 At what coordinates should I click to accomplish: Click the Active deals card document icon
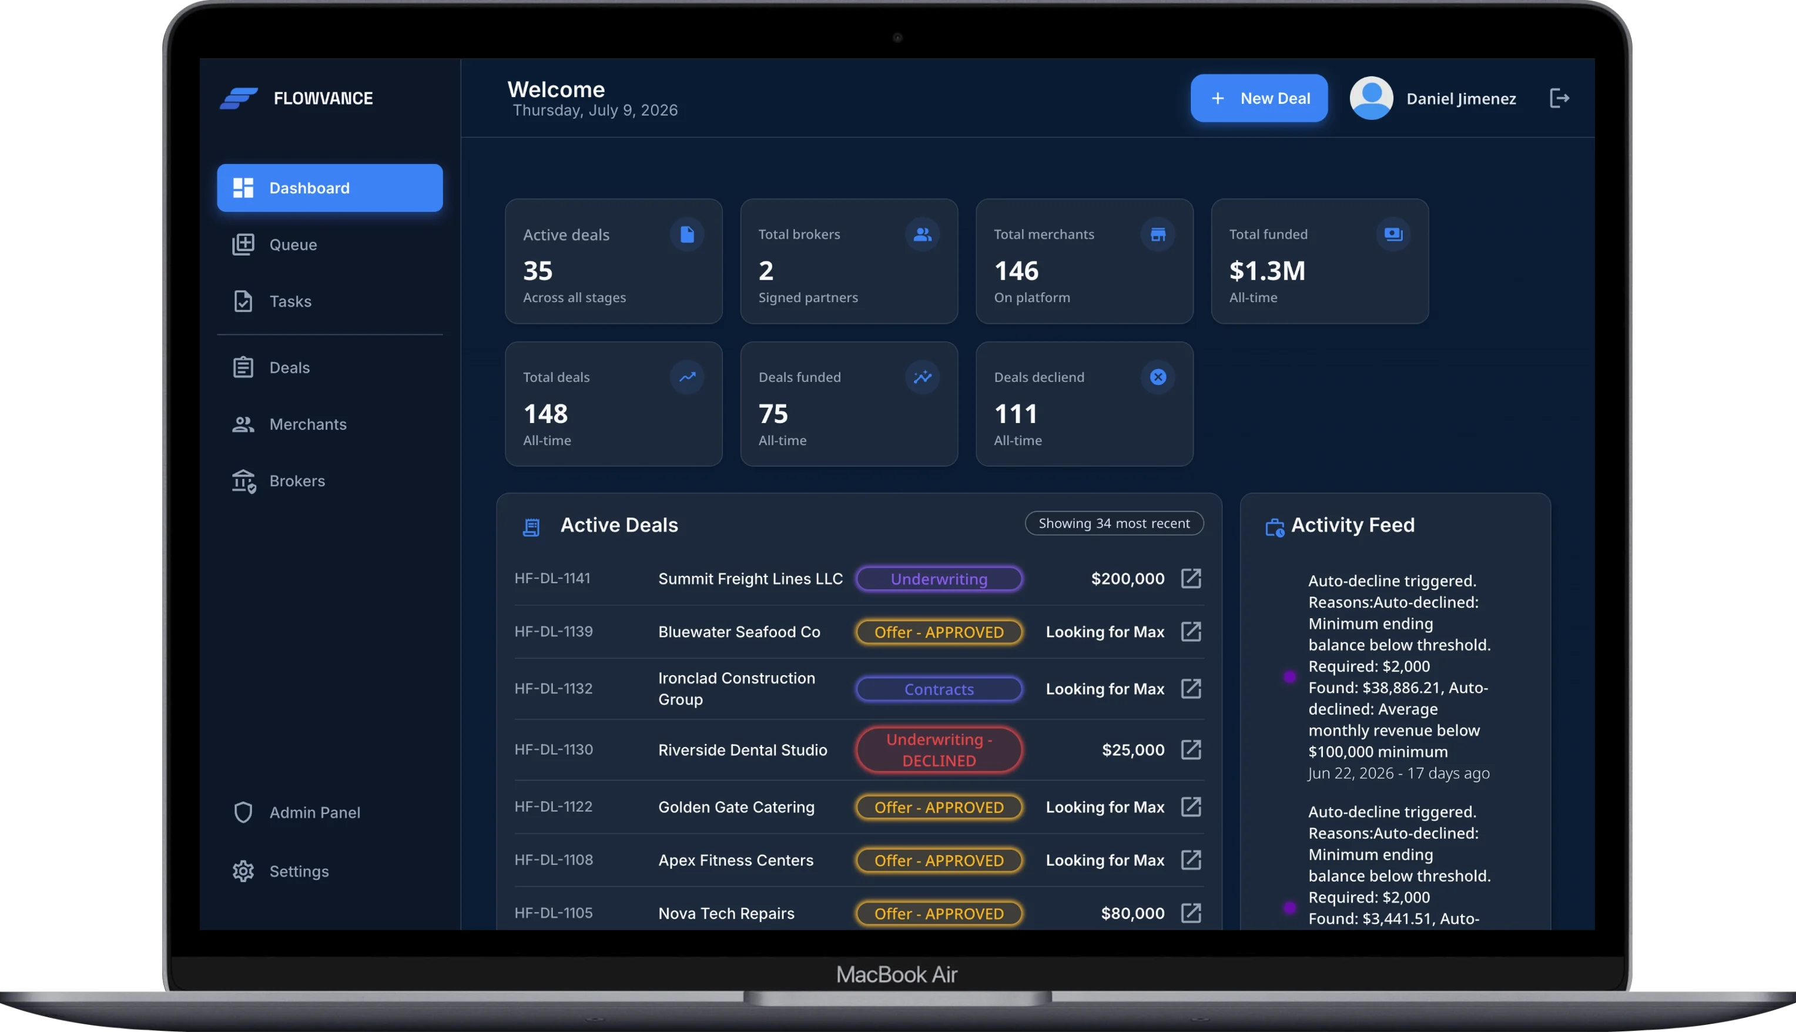pyautogui.click(x=687, y=234)
